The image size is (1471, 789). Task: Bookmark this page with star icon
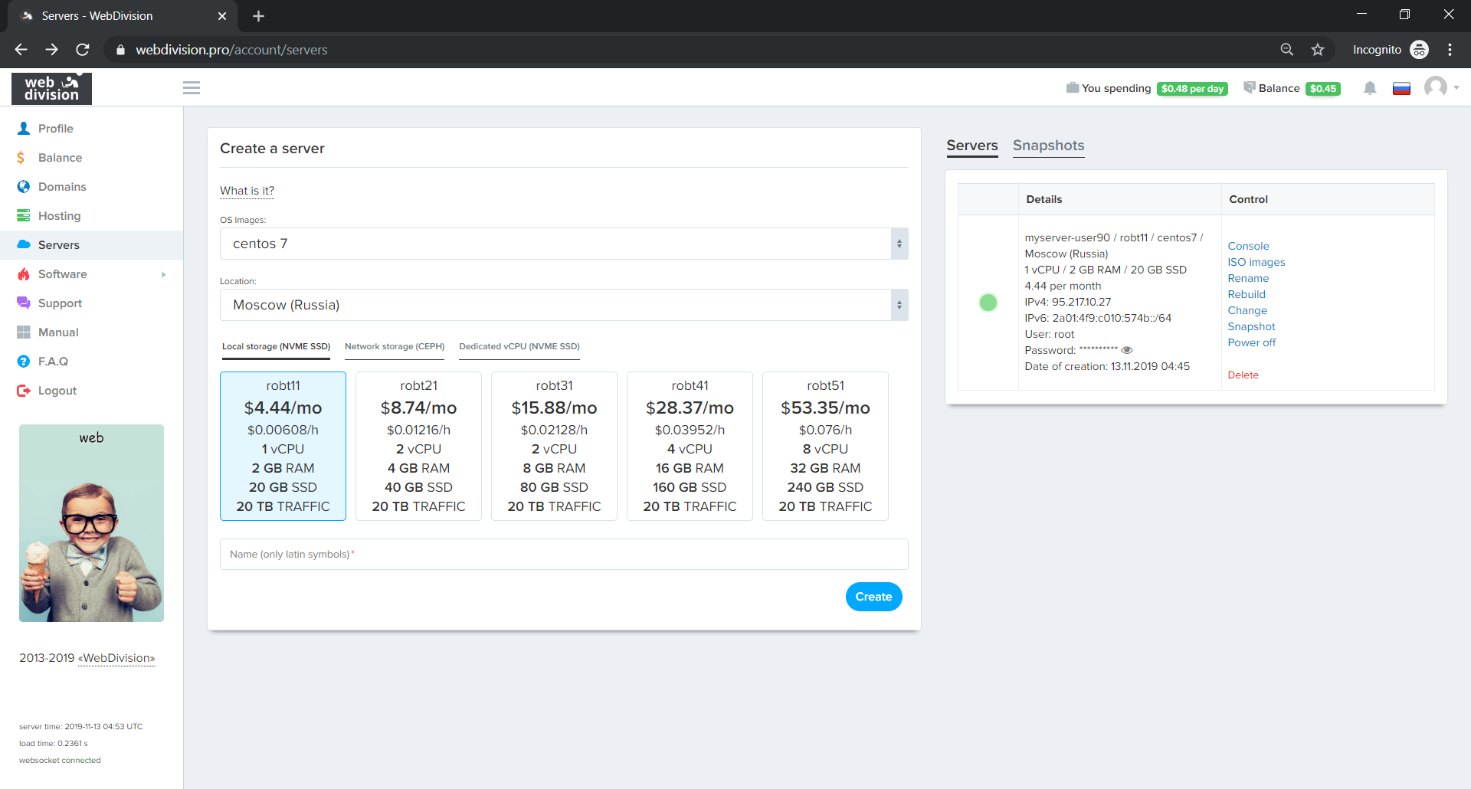tap(1318, 50)
